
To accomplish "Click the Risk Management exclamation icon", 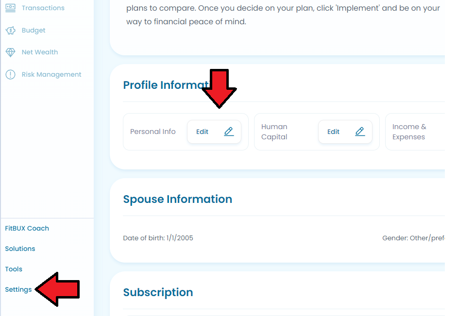I will 11,74.
